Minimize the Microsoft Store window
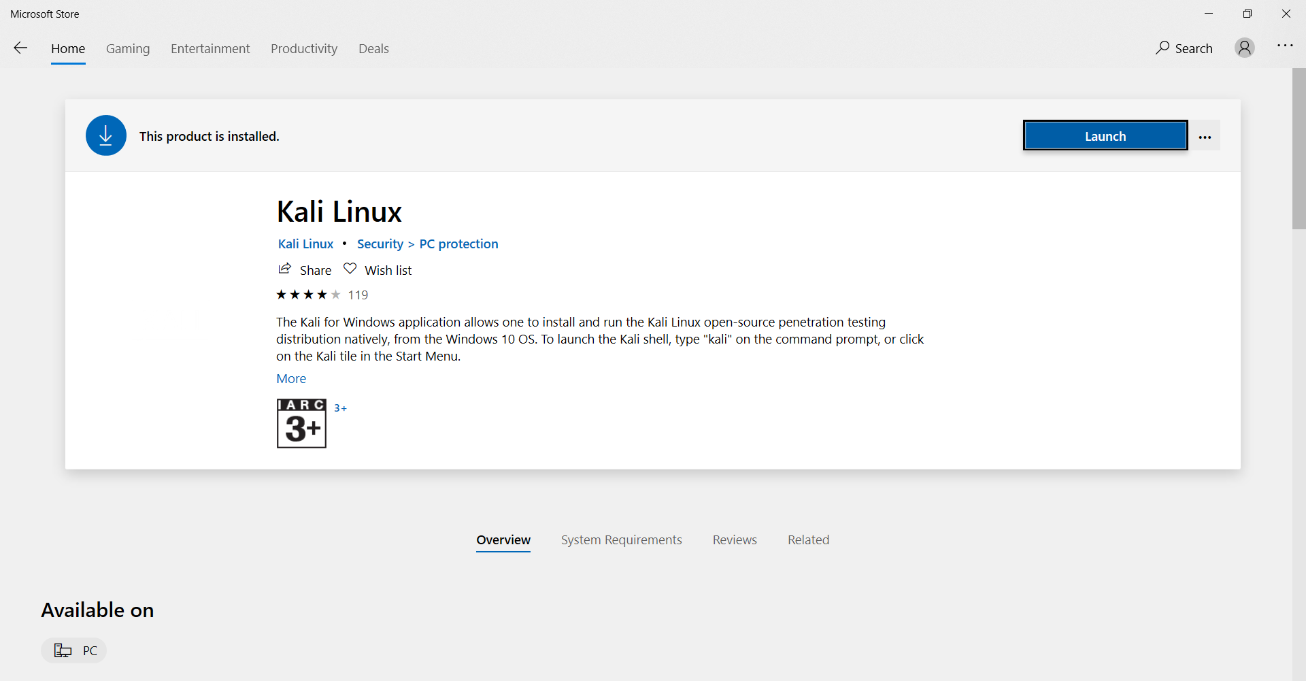The image size is (1306, 681). pos(1209,14)
